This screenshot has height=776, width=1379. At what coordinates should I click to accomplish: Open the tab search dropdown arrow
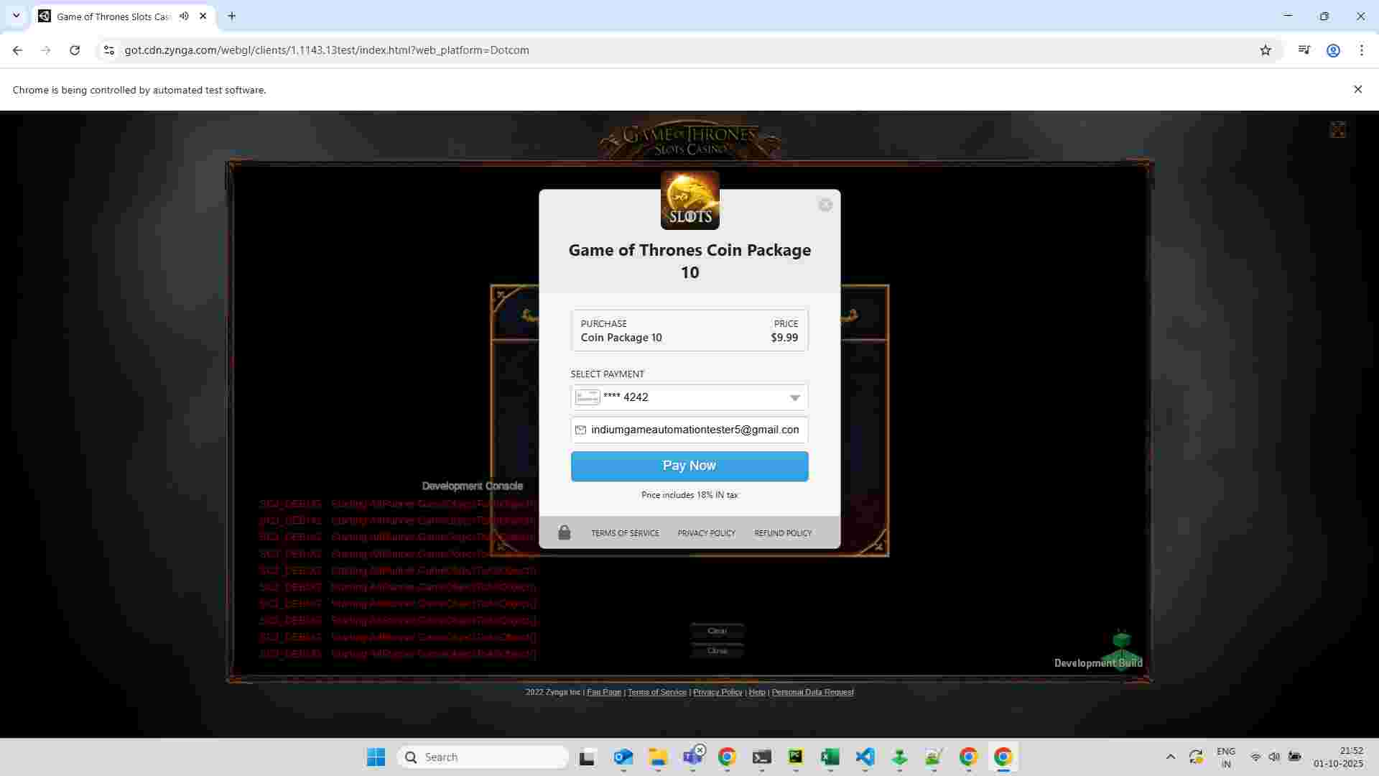16,16
